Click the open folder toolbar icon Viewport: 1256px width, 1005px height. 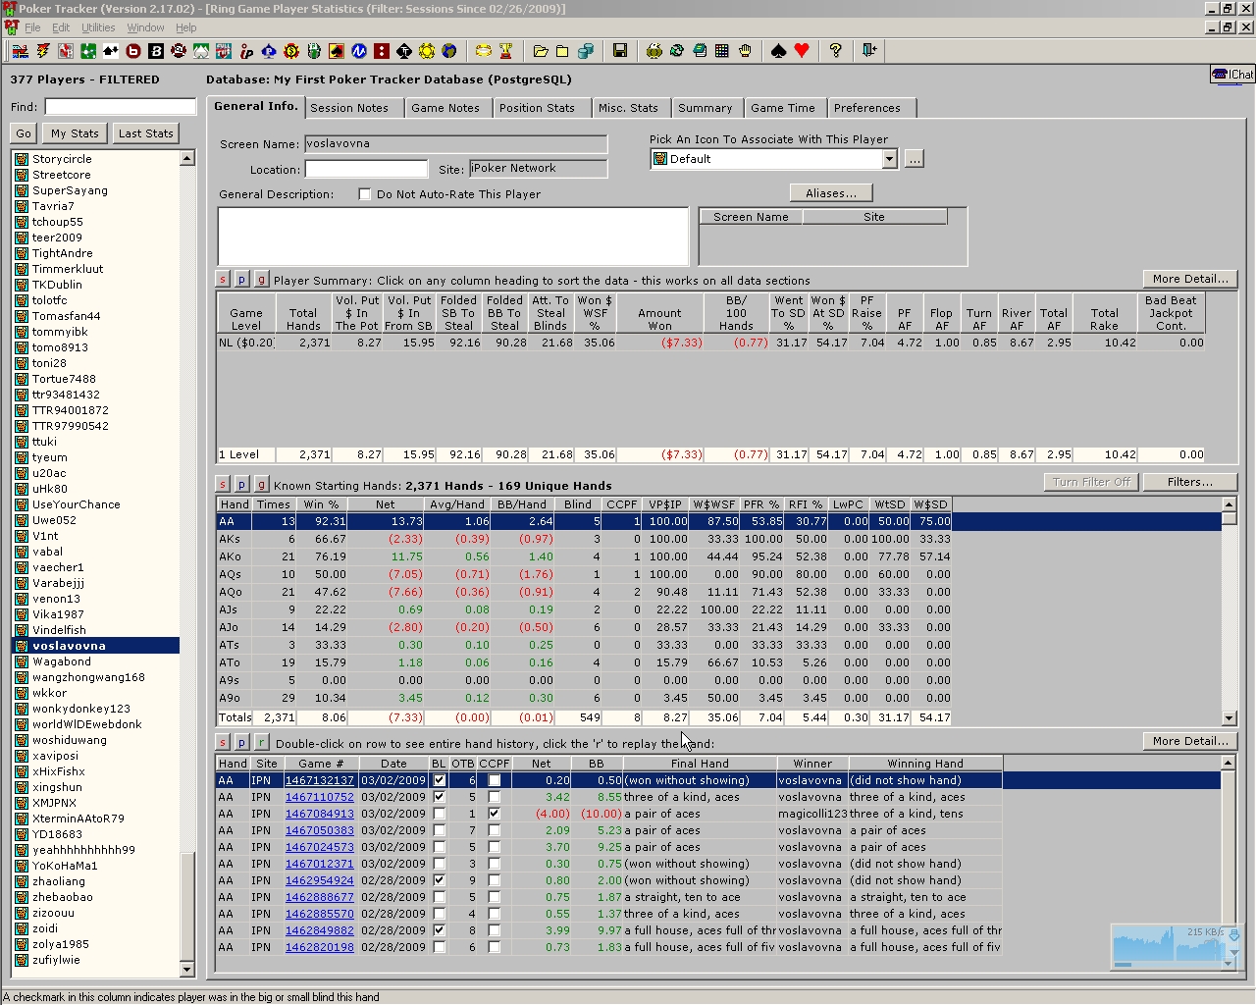pos(541,51)
